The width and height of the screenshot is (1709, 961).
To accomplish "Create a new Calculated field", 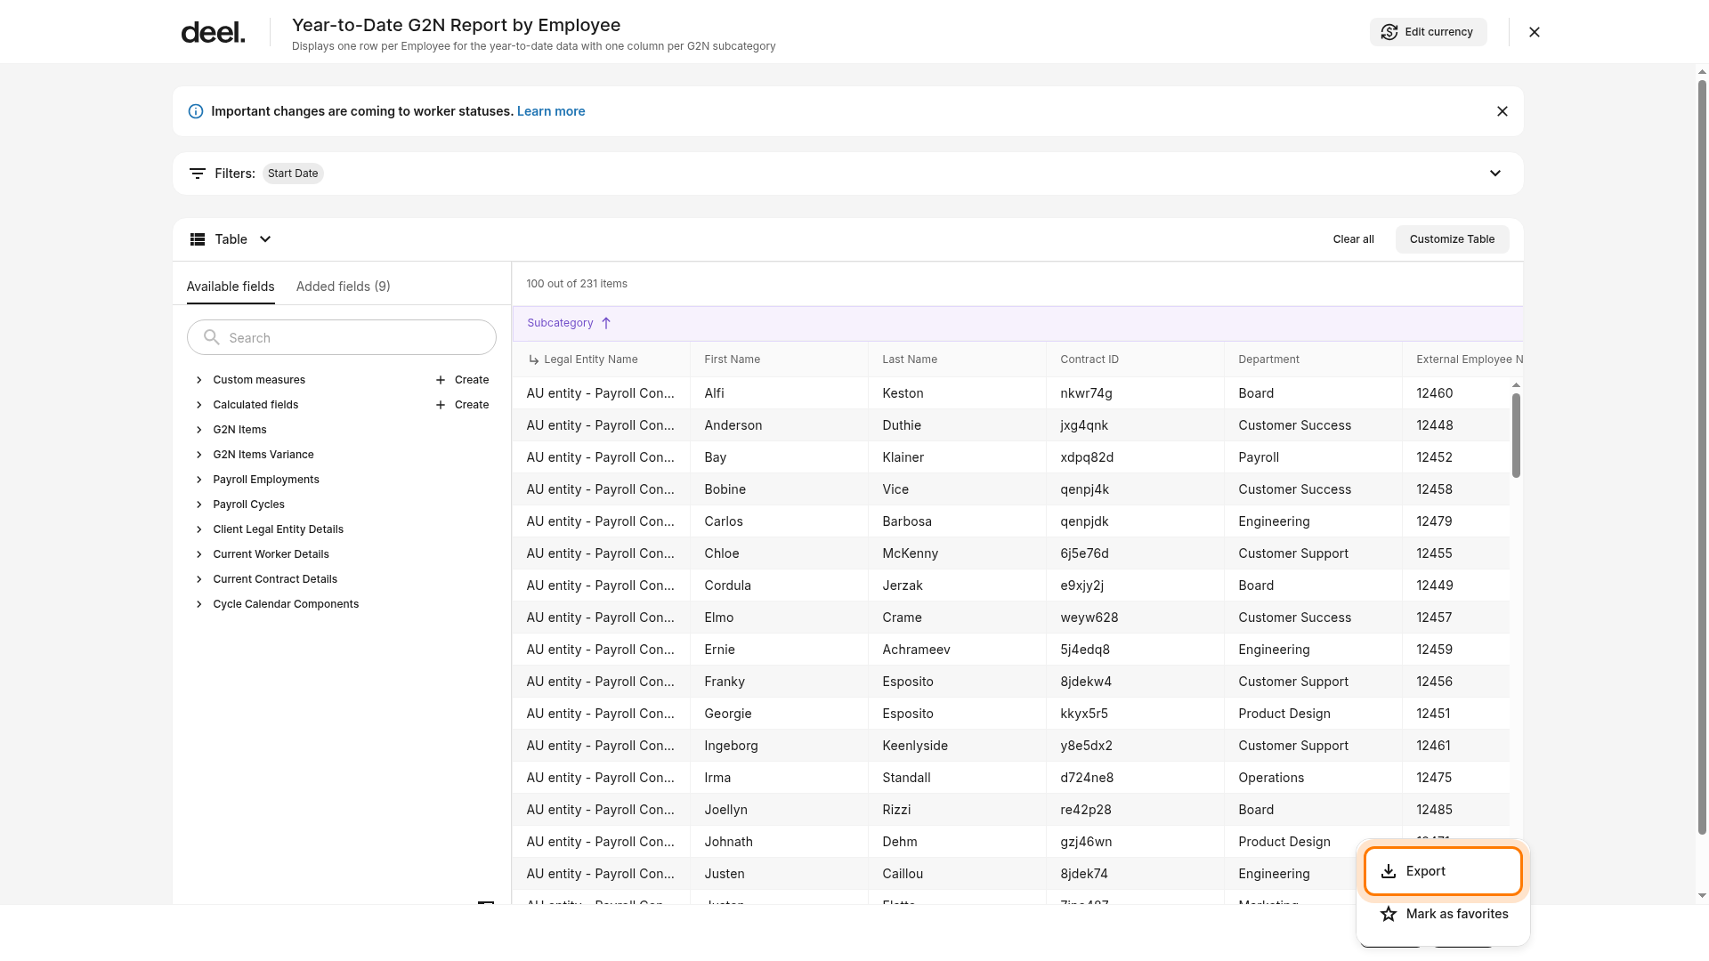I will (462, 405).
